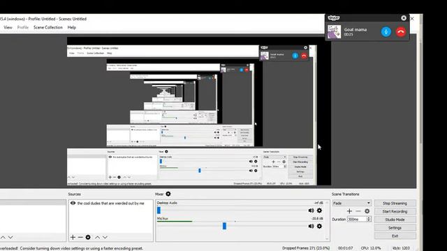
Task: Click the OBS preview canvas
Action: coord(199,111)
